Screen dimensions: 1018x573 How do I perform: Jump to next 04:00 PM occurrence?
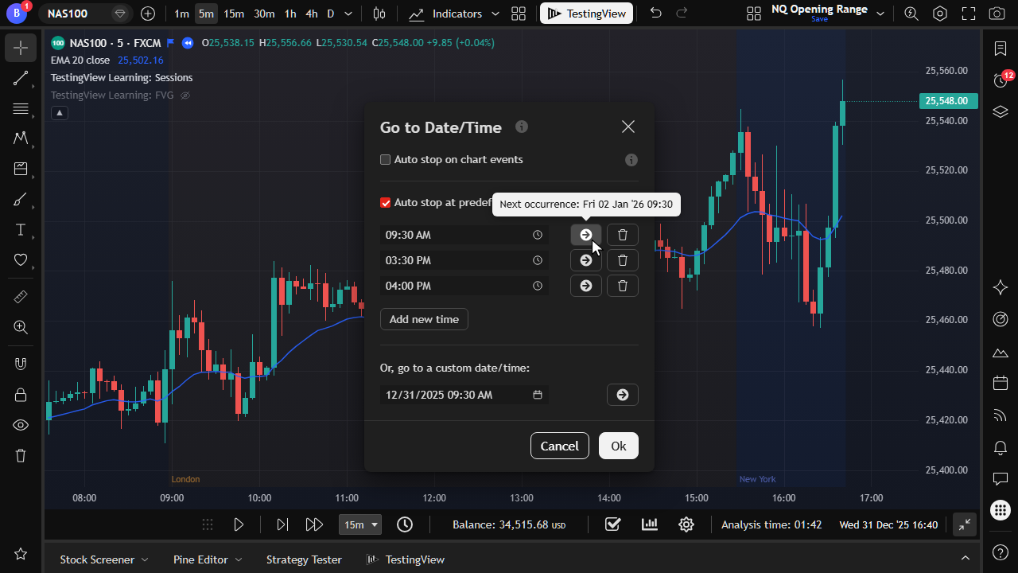586,286
